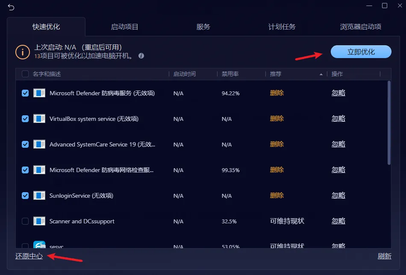The image size is (406, 275).
Task: Click 忽略 for Scanner and DCssupport
Action: (338, 221)
